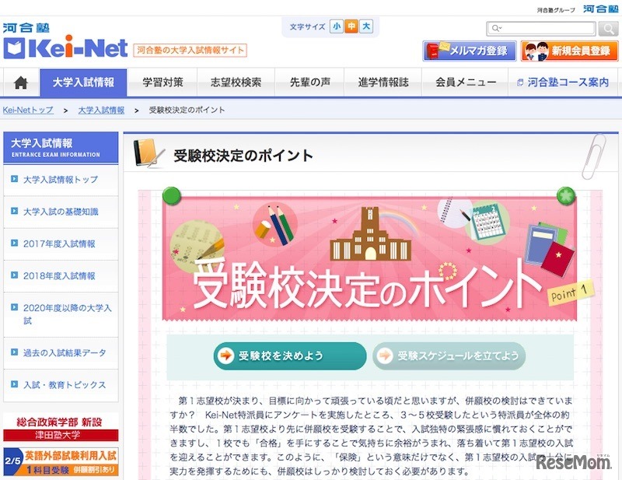The image size is (622, 480).
Task: Select the 会員メニュー tab
Action: tap(466, 82)
